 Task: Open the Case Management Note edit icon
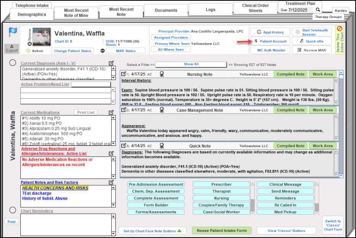tap(124, 110)
